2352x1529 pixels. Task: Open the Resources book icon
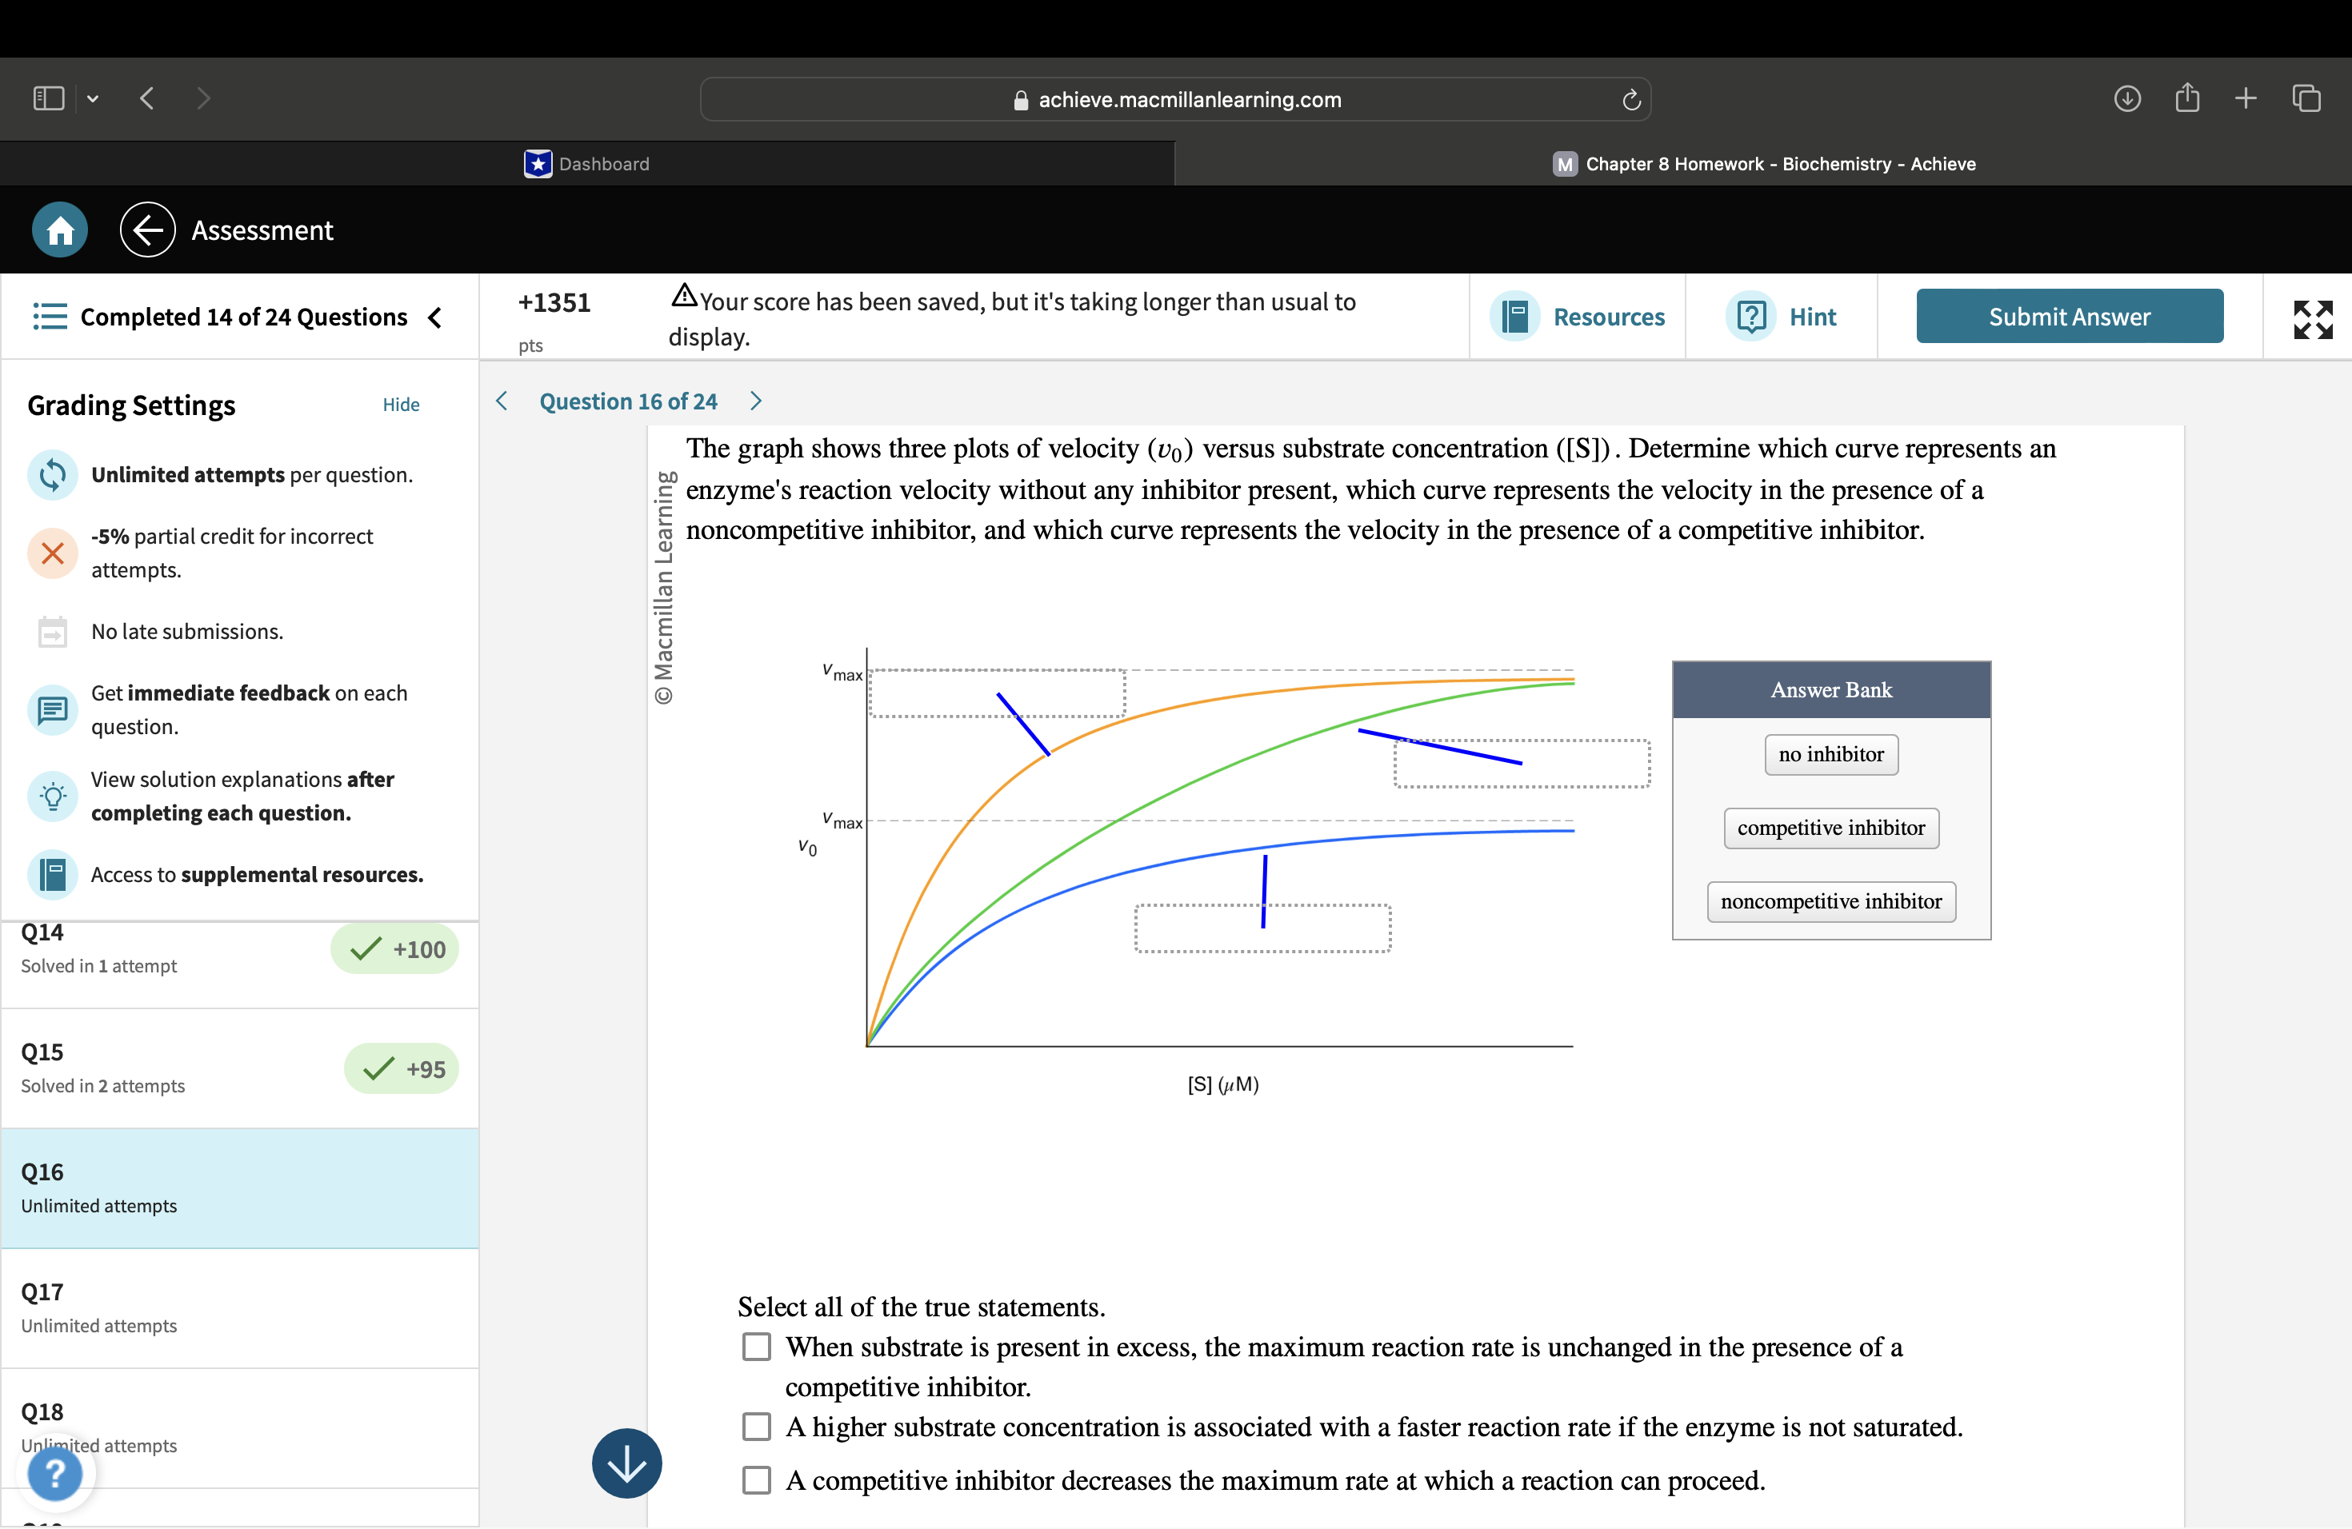point(1514,317)
